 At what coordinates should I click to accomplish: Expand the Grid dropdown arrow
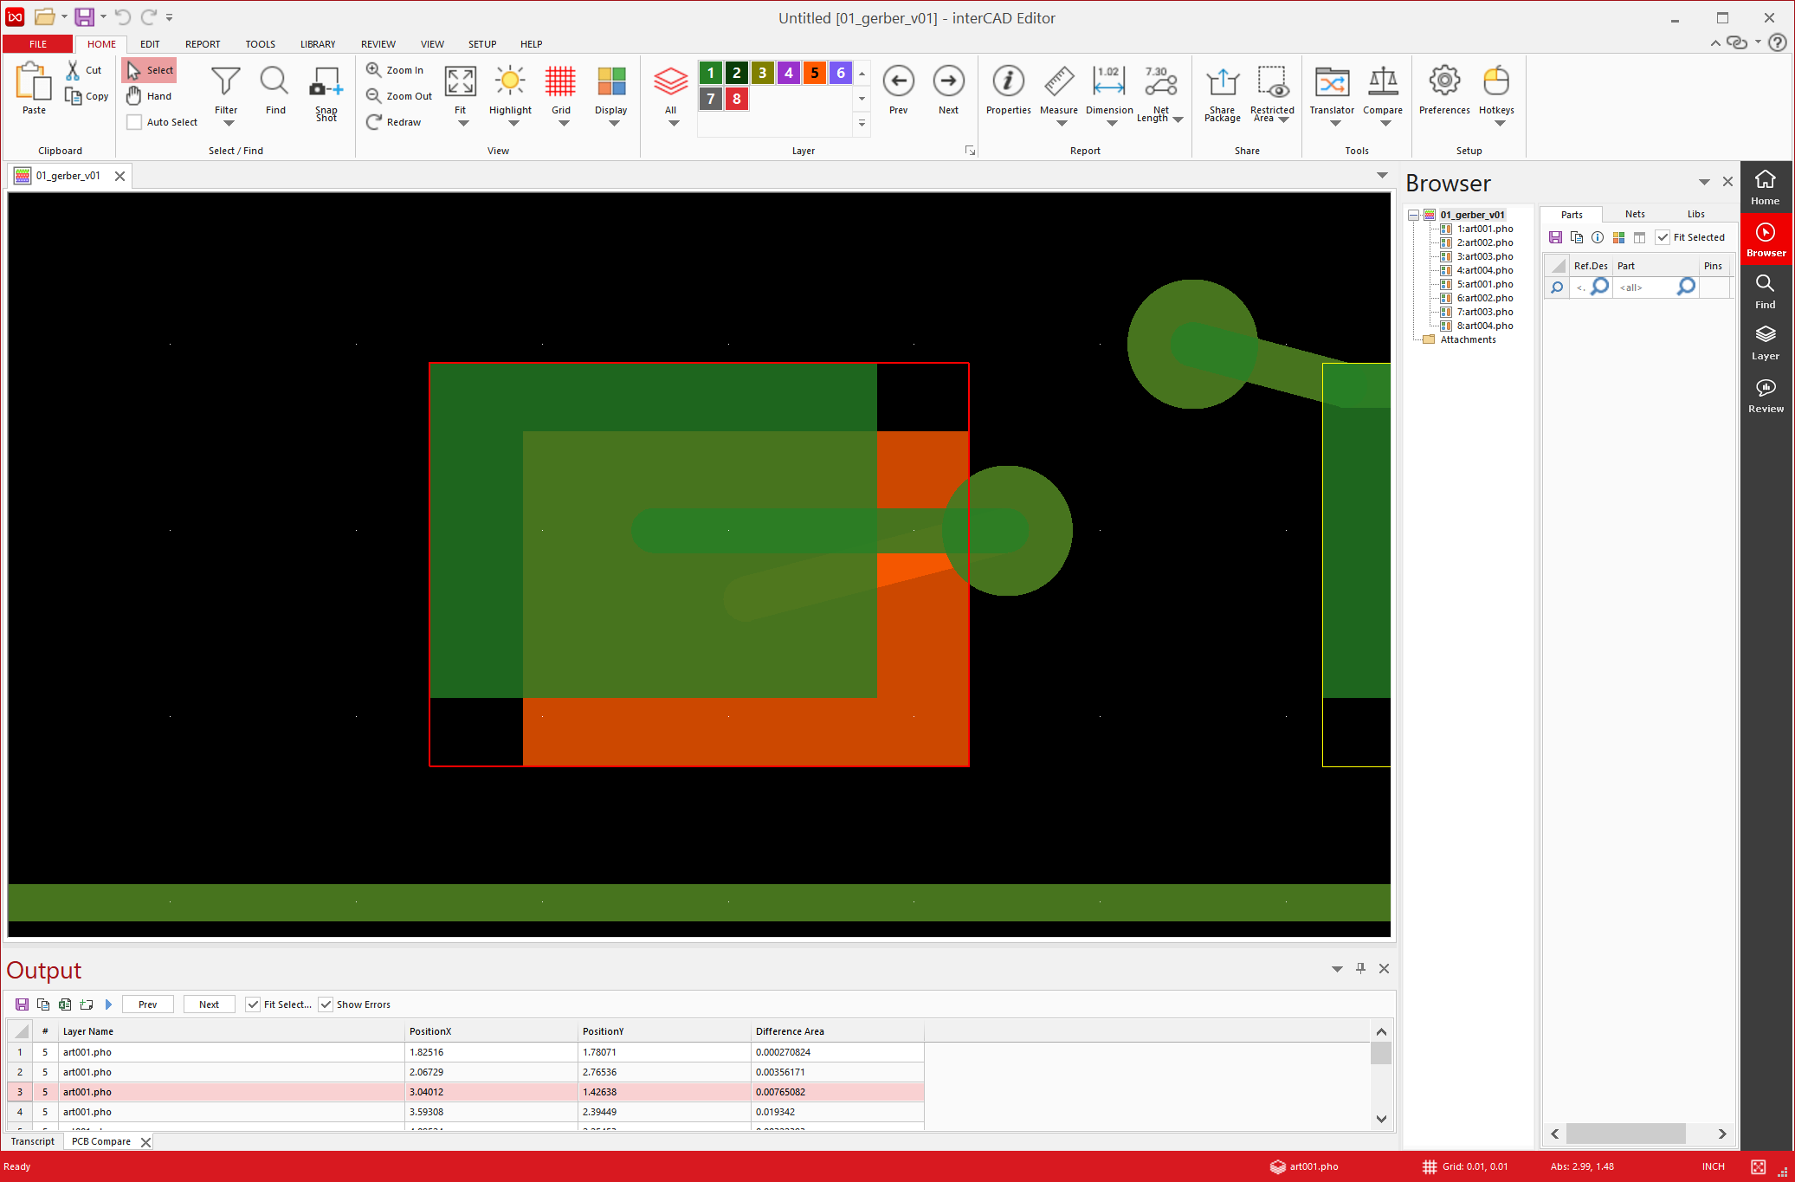pos(563,124)
